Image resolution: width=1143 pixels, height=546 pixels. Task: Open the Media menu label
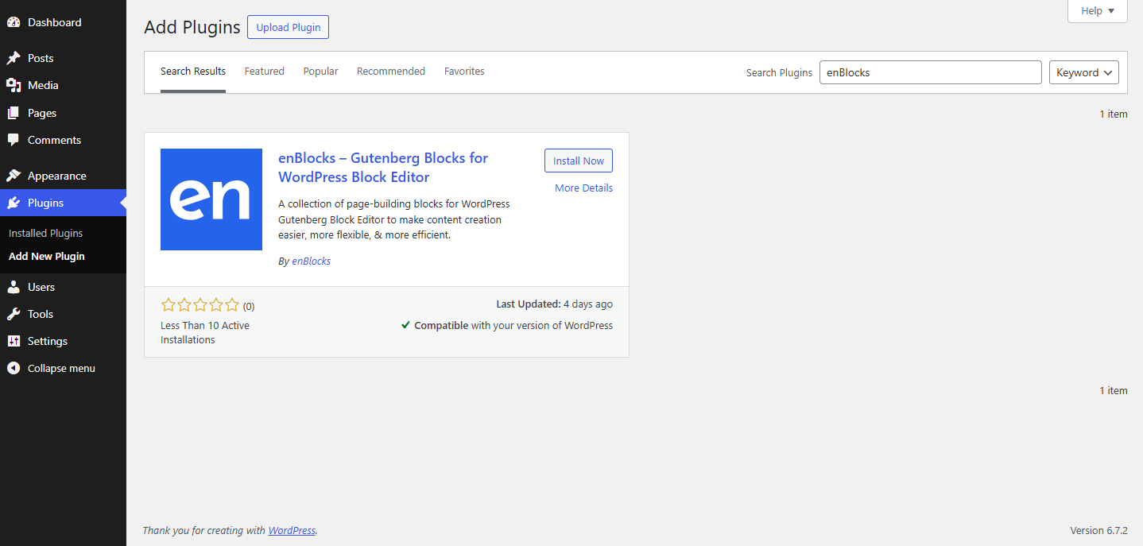pyautogui.click(x=43, y=85)
